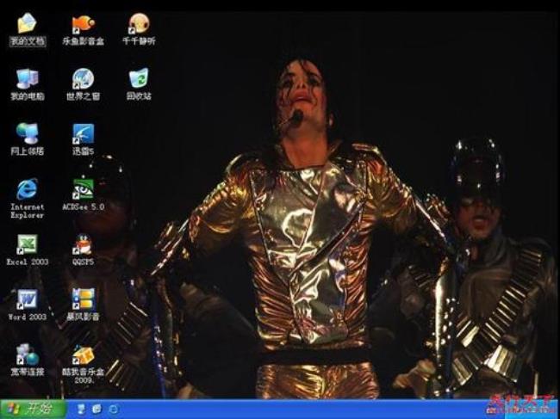Launch the 暴风影音 video player
Image resolution: width=560 pixels, height=419 pixels.
[x=84, y=305]
